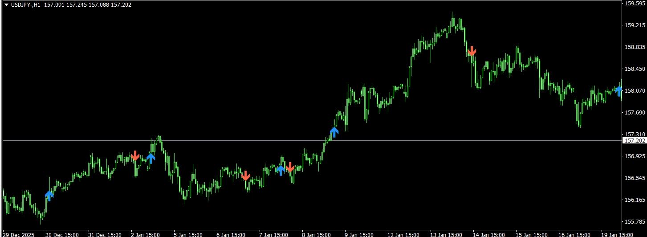Click the 12 Jan 15:00 time label
The image size is (647, 237).
coord(404,234)
